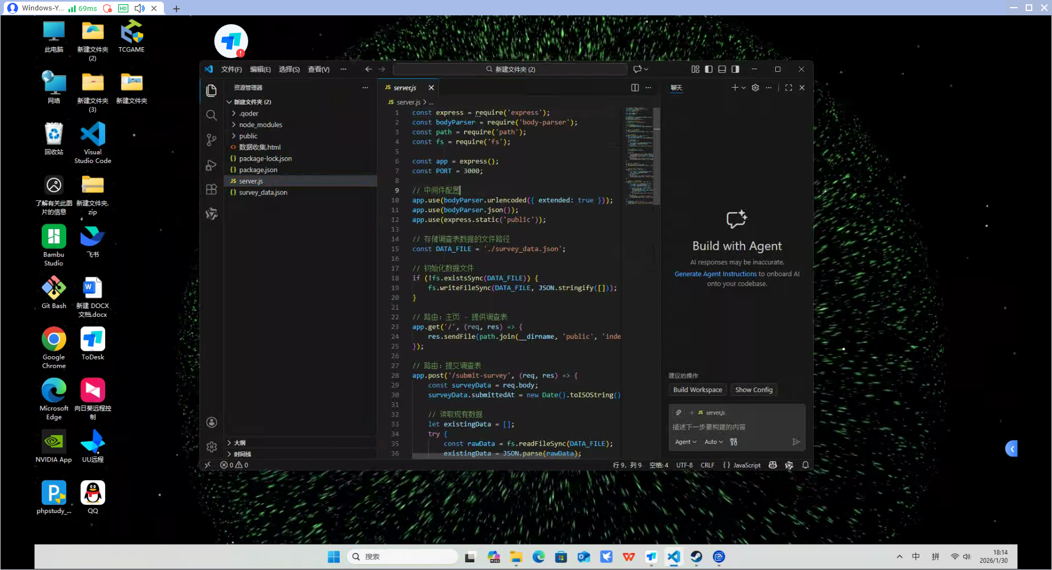Open the notifications bell in status bar
This screenshot has height=570, width=1052.
805,465
